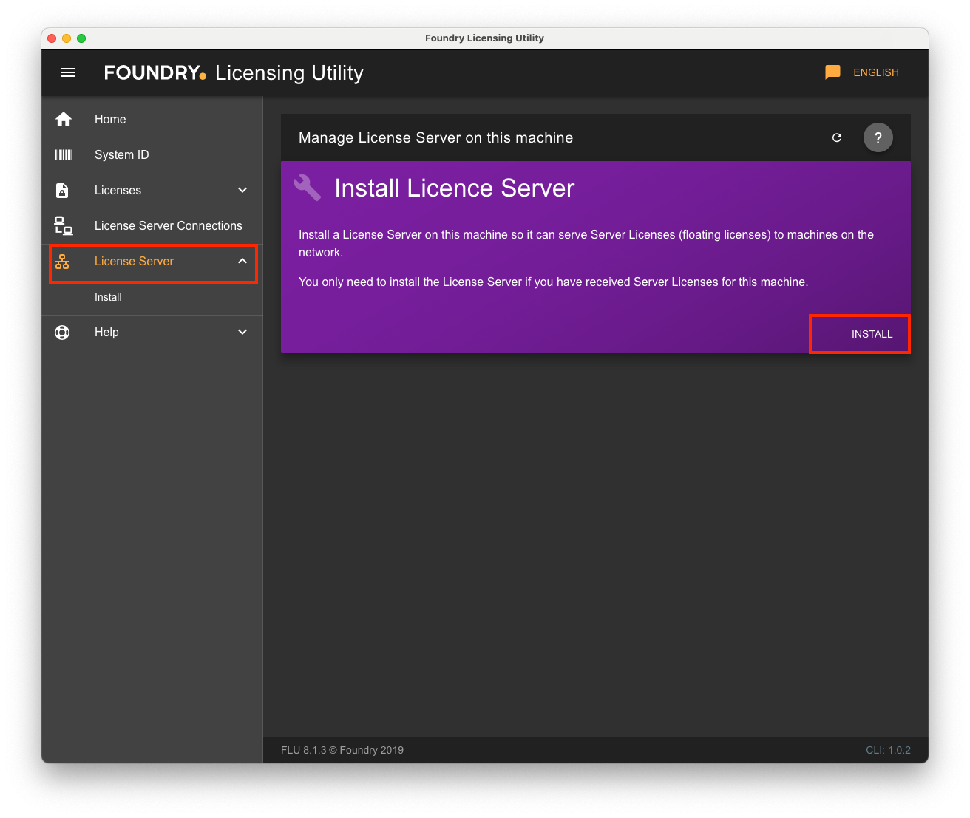Click the INSTALL button
Image resolution: width=970 pixels, height=818 pixels.
(x=872, y=334)
